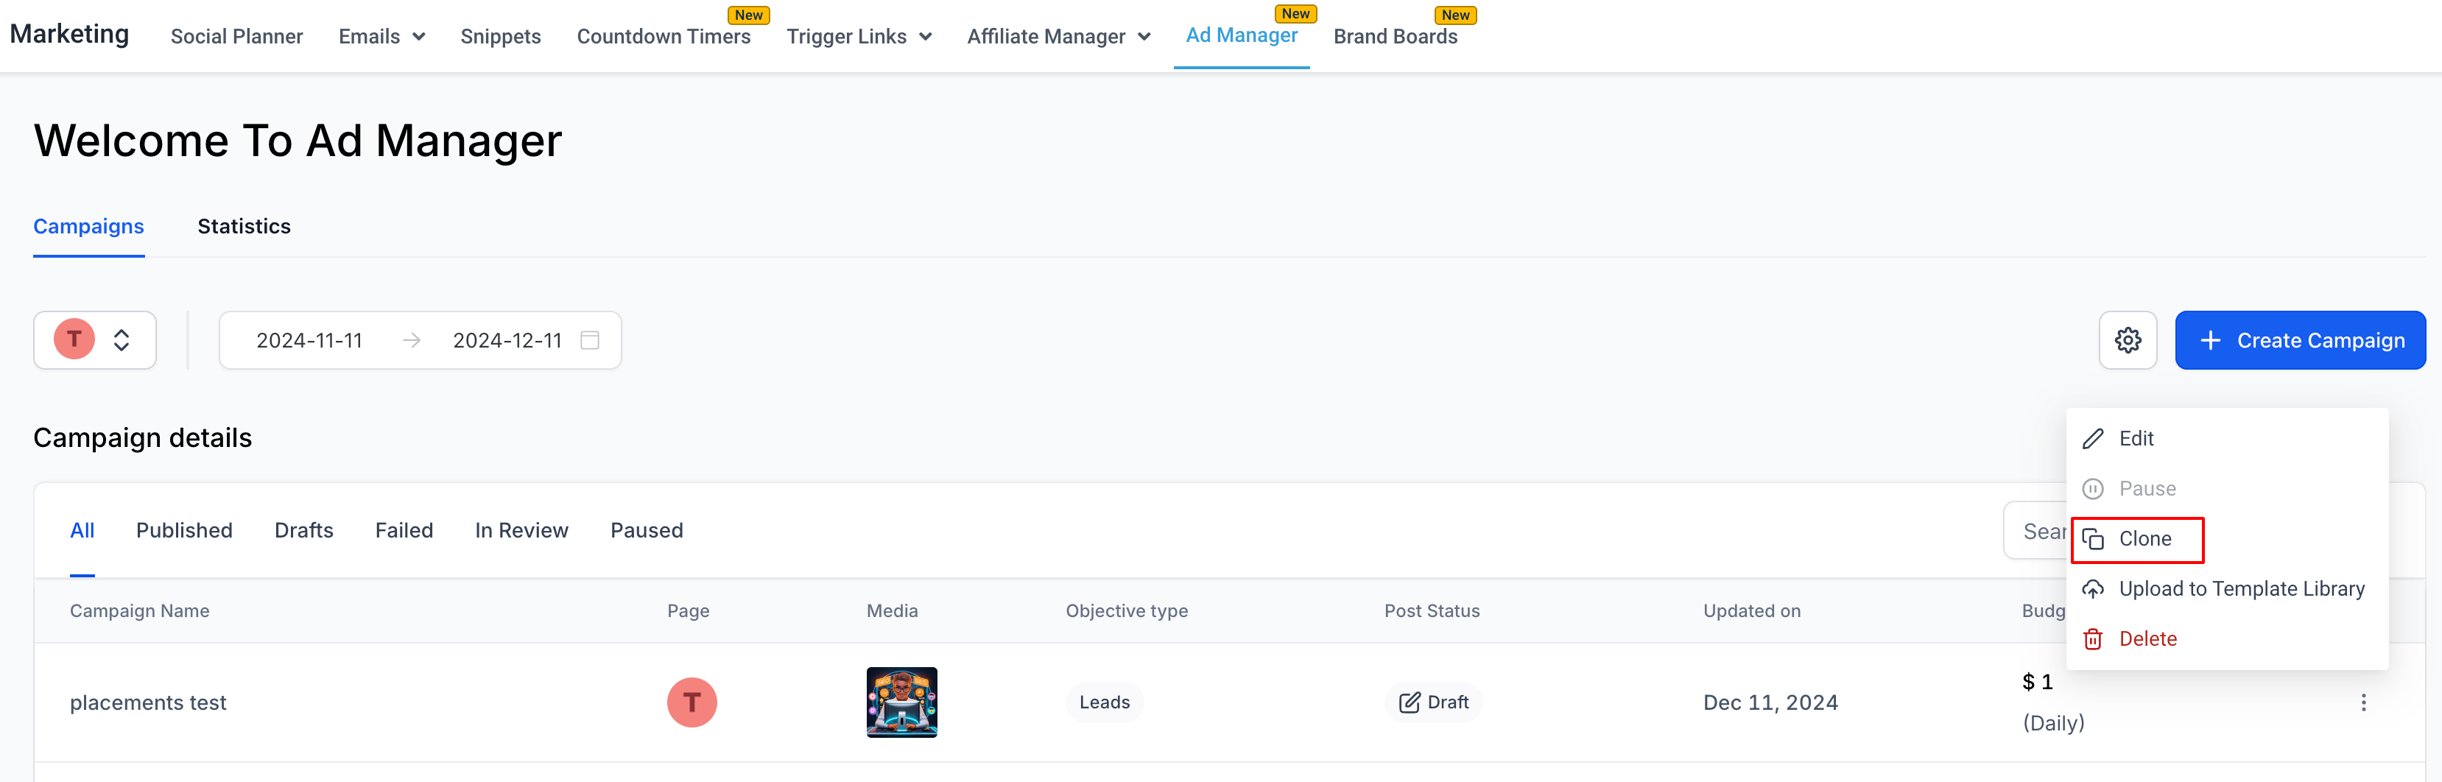Click the Draft post status badge

(1433, 702)
